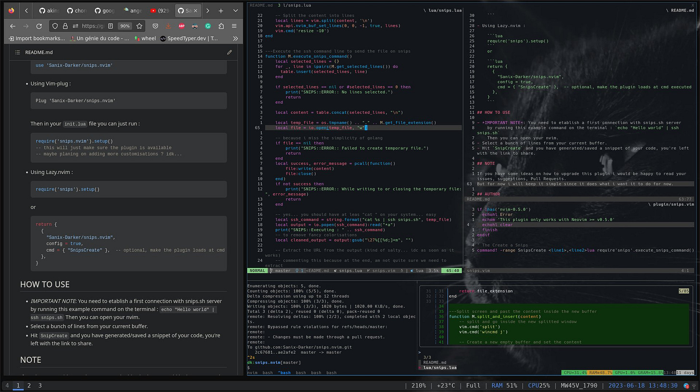Image resolution: width=700 pixels, height=392 pixels.
Task: Switch to the 'goog' GitHub tab
Action: [105, 11]
